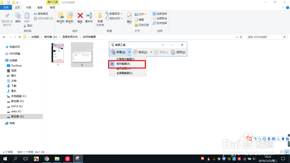Click the Copy icon in ribbon
The height and width of the screenshot is (163, 290).
[18, 16]
